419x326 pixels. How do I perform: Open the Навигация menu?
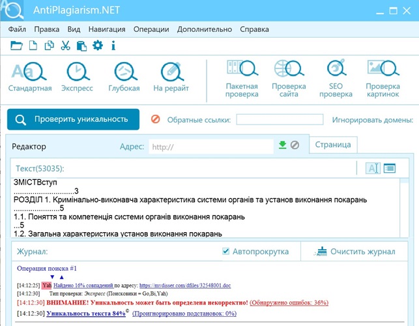tap(107, 29)
